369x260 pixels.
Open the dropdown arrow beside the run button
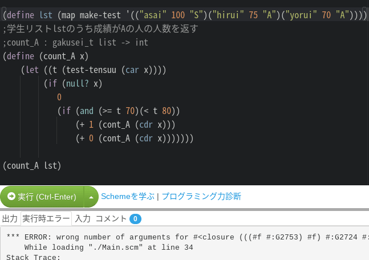coord(91,197)
